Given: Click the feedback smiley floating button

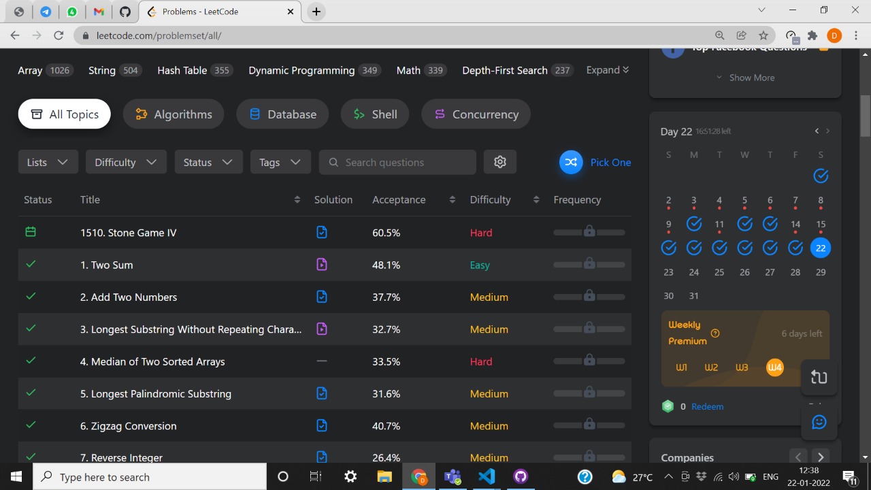Looking at the screenshot, I should tap(819, 422).
